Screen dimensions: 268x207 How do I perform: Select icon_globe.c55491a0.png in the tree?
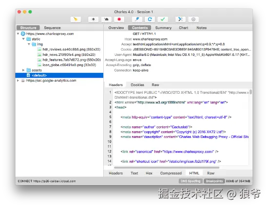pos(69,65)
